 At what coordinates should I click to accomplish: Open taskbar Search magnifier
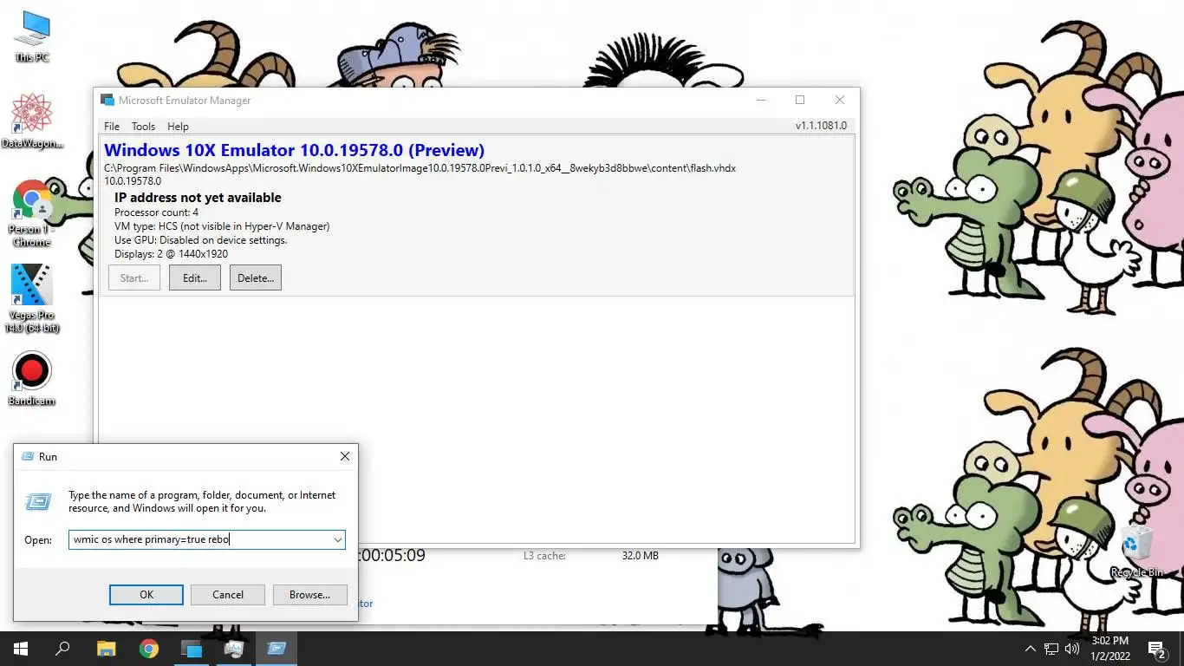click(x=62, y=649)
